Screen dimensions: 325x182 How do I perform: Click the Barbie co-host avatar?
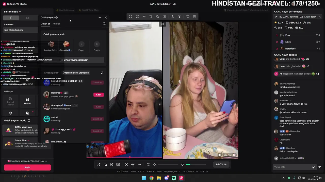66,44
